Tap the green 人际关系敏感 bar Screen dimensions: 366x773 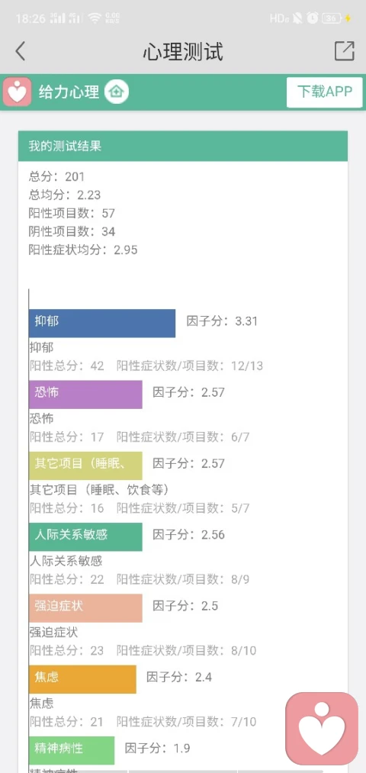[85, 536]
